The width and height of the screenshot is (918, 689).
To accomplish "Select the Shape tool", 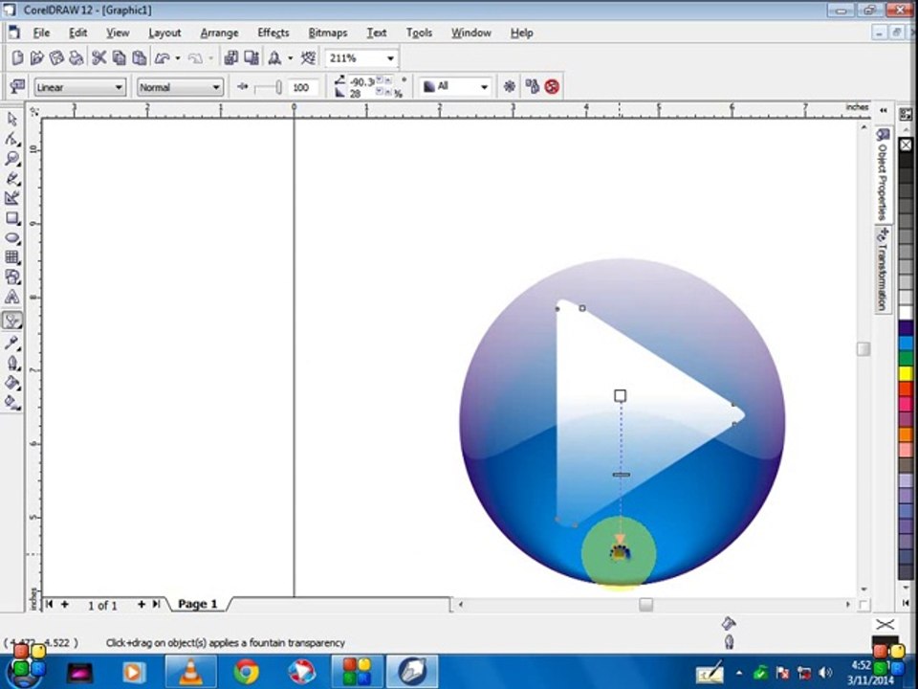I will point(12,139).
